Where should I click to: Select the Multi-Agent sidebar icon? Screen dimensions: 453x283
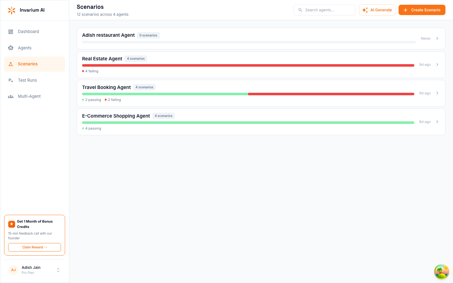coord(11,96)
